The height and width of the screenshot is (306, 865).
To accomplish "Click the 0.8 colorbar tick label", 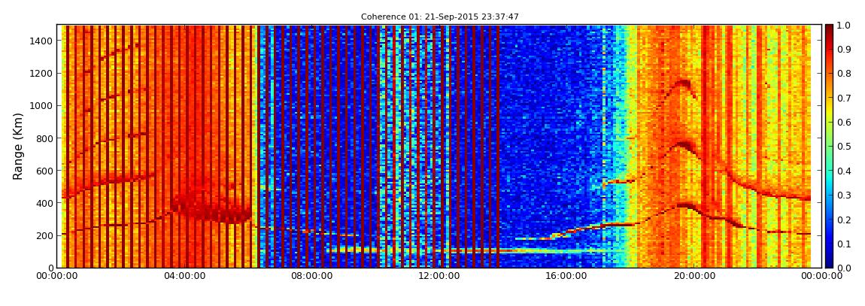I will point(845,74).
